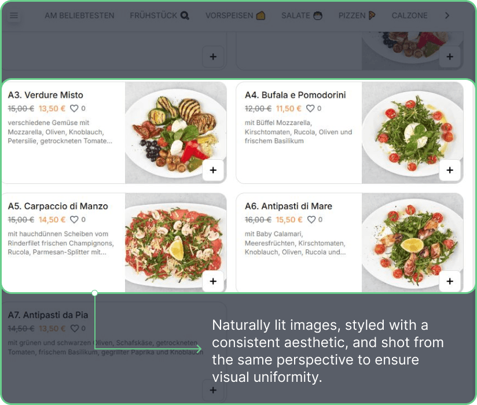Click the heart icon on A6. Antipasti di Mare
Image resolution: width=477 pixels, height=405 pixels.
[x=310, y=220]
